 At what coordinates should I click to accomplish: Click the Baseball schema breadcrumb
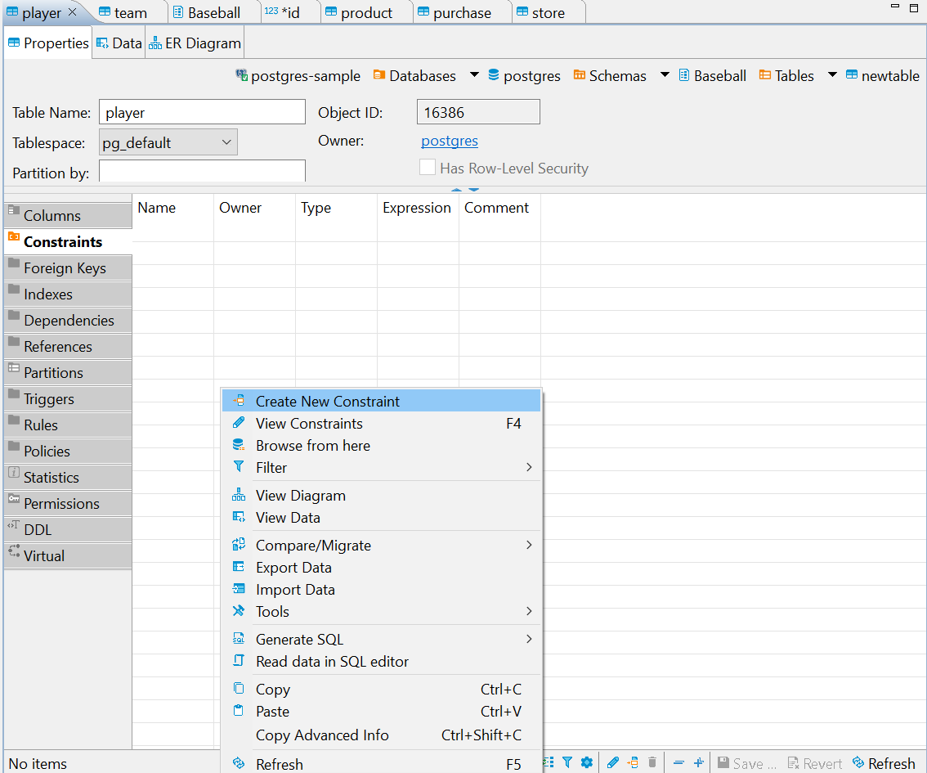(712, 76)
